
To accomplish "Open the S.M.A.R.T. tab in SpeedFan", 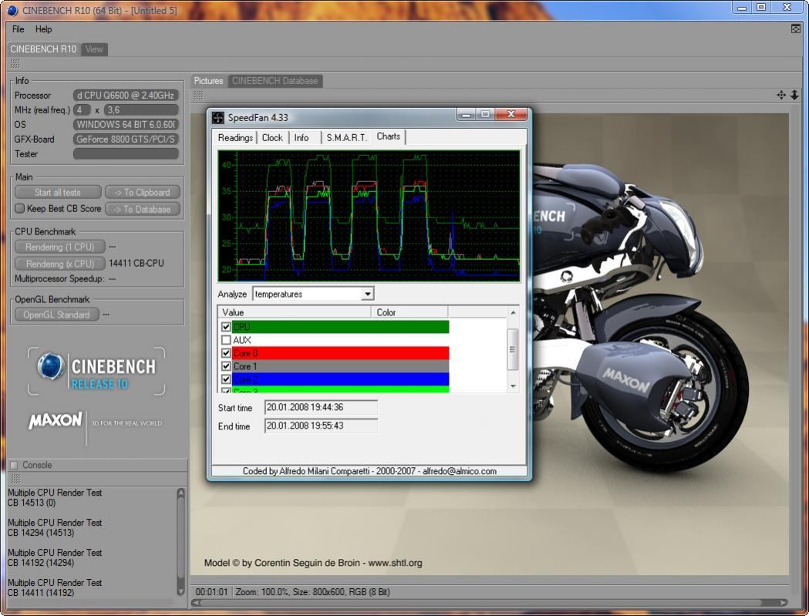I will [346, 138].
